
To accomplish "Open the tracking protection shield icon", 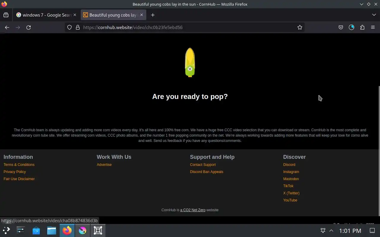I will tap(69, 27).
